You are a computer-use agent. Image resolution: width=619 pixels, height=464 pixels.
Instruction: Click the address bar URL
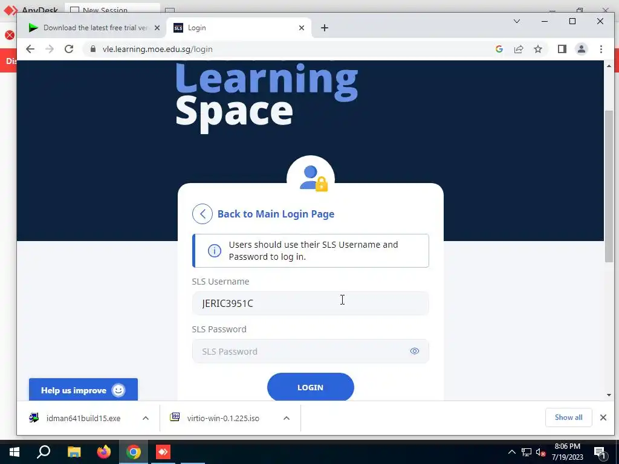158,49
